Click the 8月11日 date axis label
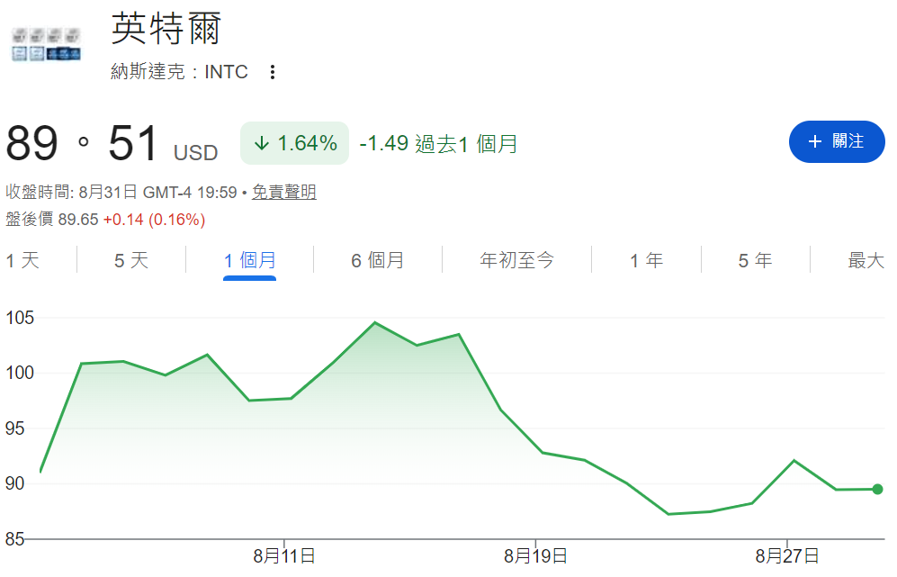This screenshot has height=577, width=897. point(283,555)
